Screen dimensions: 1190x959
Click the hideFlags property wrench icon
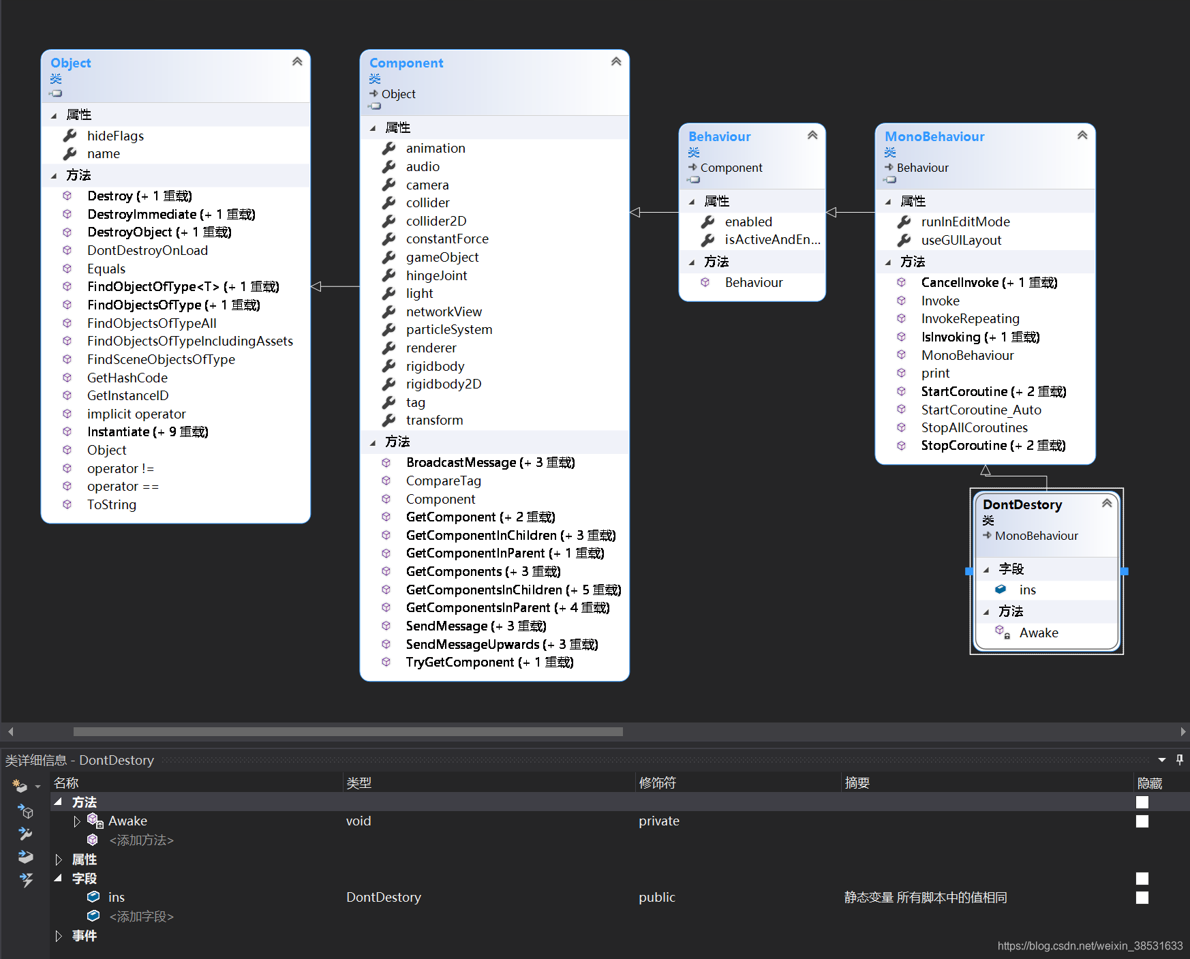[70, 136]
